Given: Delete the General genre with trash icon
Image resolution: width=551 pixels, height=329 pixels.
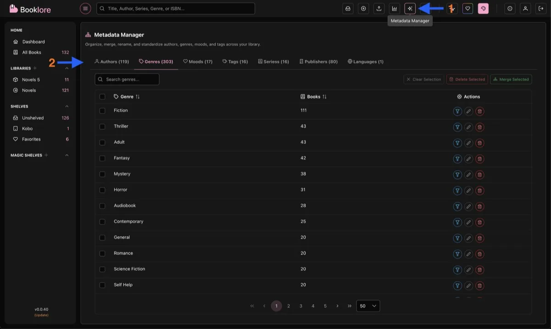Looking at the screenshot, I should click(x=479, y=238).
